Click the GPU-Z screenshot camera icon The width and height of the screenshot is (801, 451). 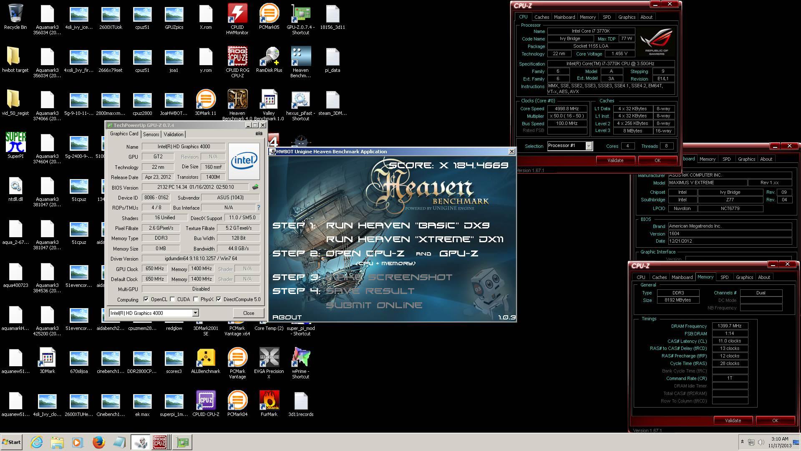tap(259, 134)
